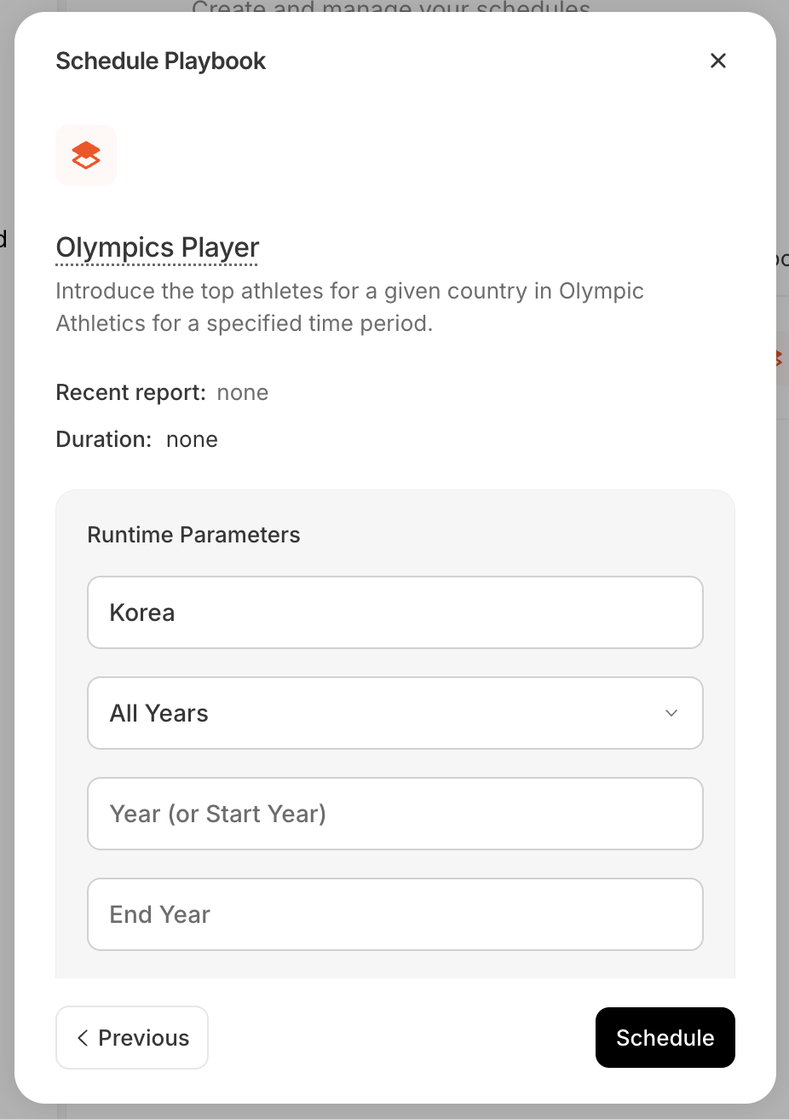Expand the All Years chevron arrow
Viewport: 789px width, 1119px height.
(x=671, y=713)
